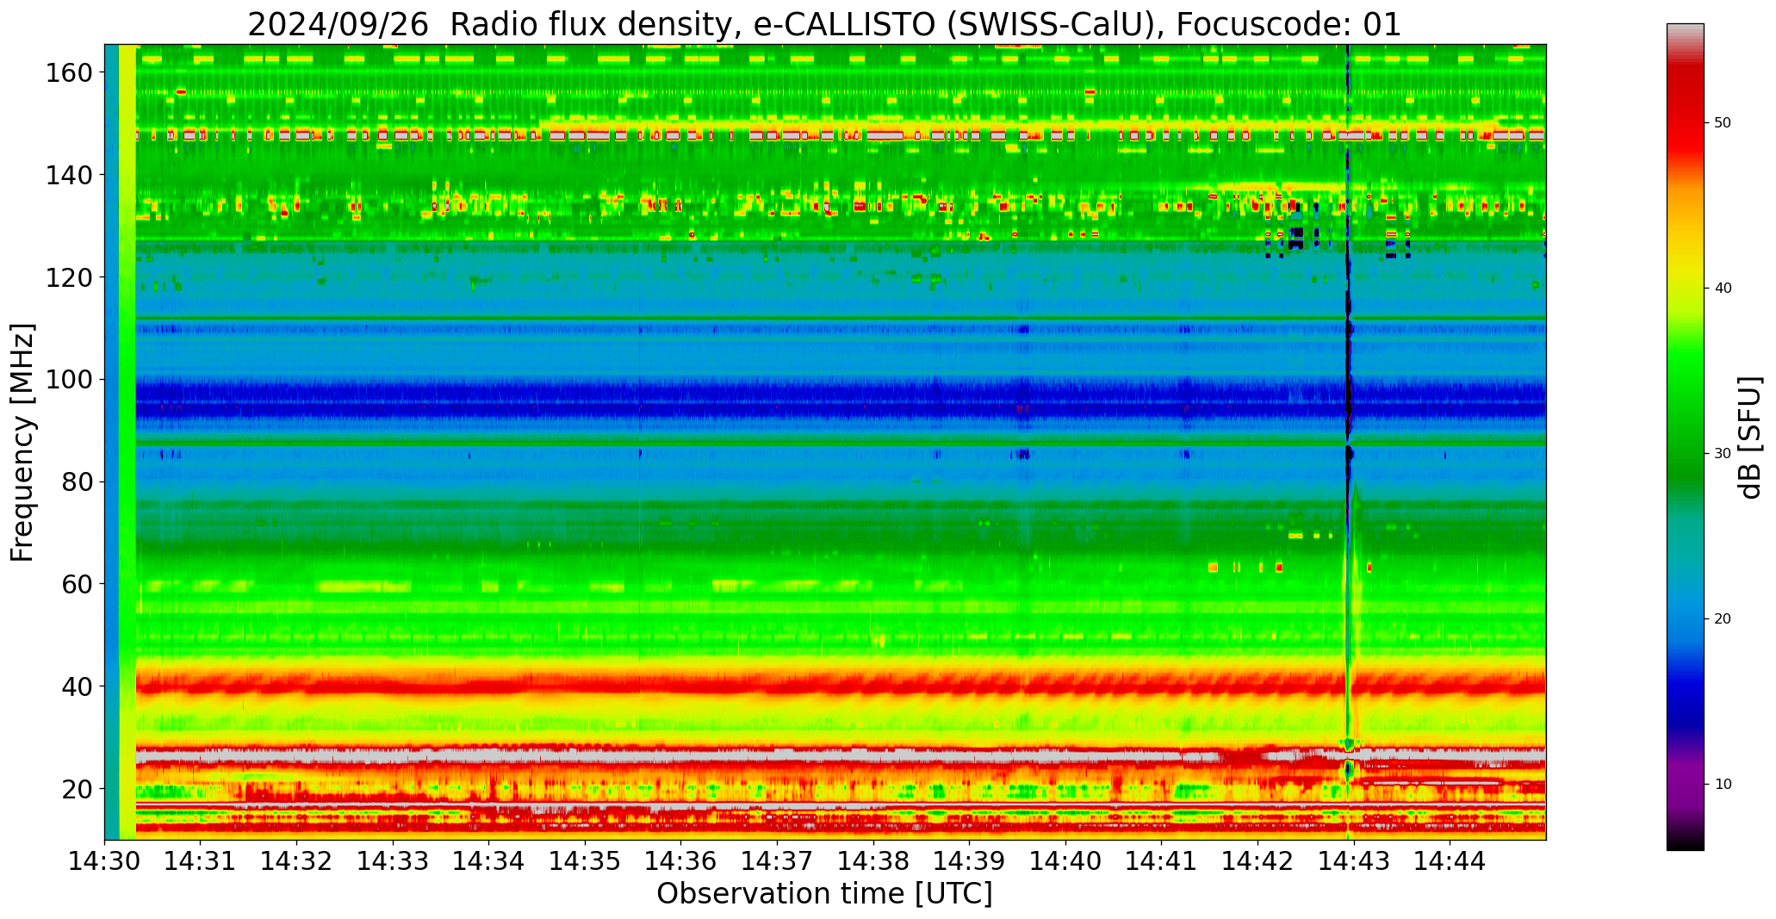Click the 14:34 time tick label

click(489, 860)
